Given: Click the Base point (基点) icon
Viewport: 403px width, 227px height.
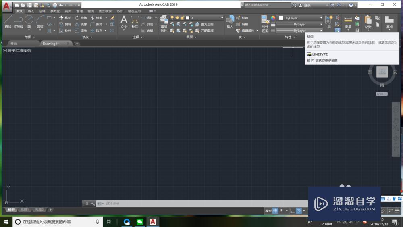Looking at the screenshot, I should point(389,22).
